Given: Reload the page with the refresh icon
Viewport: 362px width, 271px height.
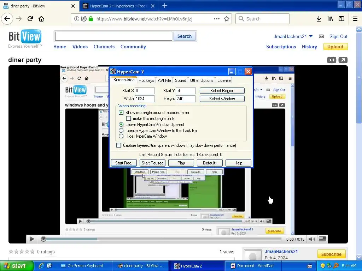Looking at the screenshot, I should coord(30,19).
